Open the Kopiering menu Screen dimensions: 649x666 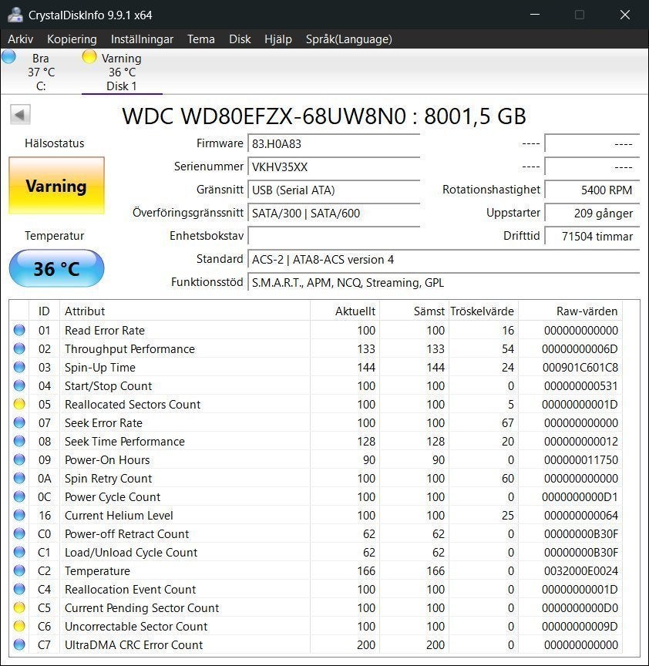point(72,39)
